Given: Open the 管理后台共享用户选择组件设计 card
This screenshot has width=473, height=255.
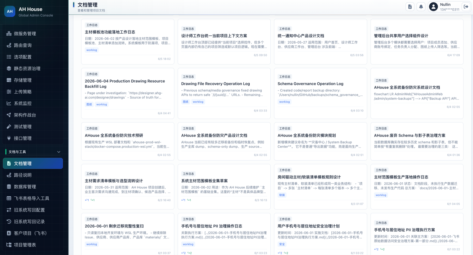Looking at the screenshot, I should [x=417, y=42].
